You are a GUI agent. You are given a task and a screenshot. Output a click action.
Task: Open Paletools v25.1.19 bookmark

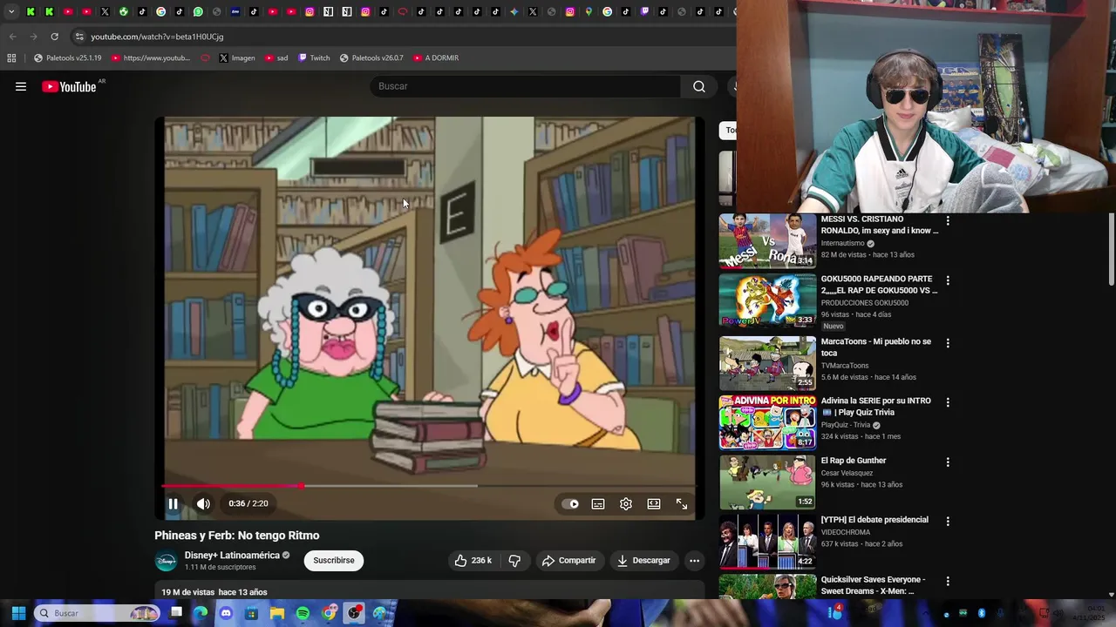pyautogui.click(x=67, y=58)
